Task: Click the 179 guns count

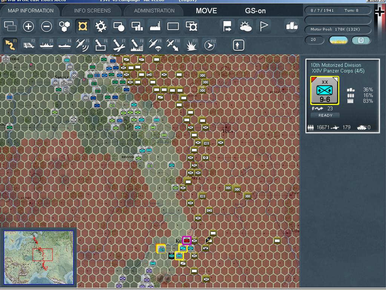Action: click(x=346, y=127)
